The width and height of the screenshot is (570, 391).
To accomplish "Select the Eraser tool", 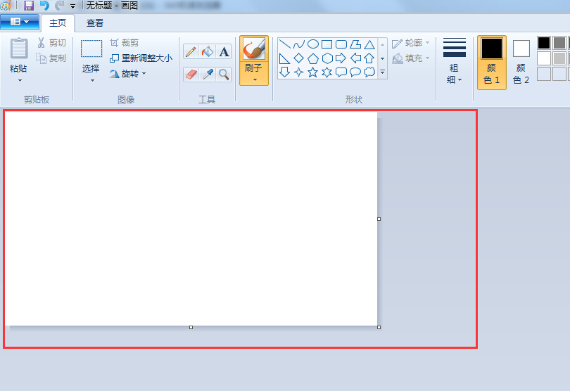I will [191, 75].
